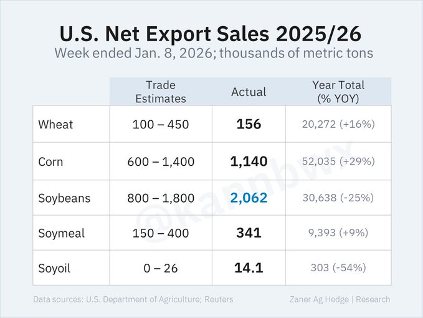Click the Corn year total 52,035 (+29%)

click(x=338, y=161)
